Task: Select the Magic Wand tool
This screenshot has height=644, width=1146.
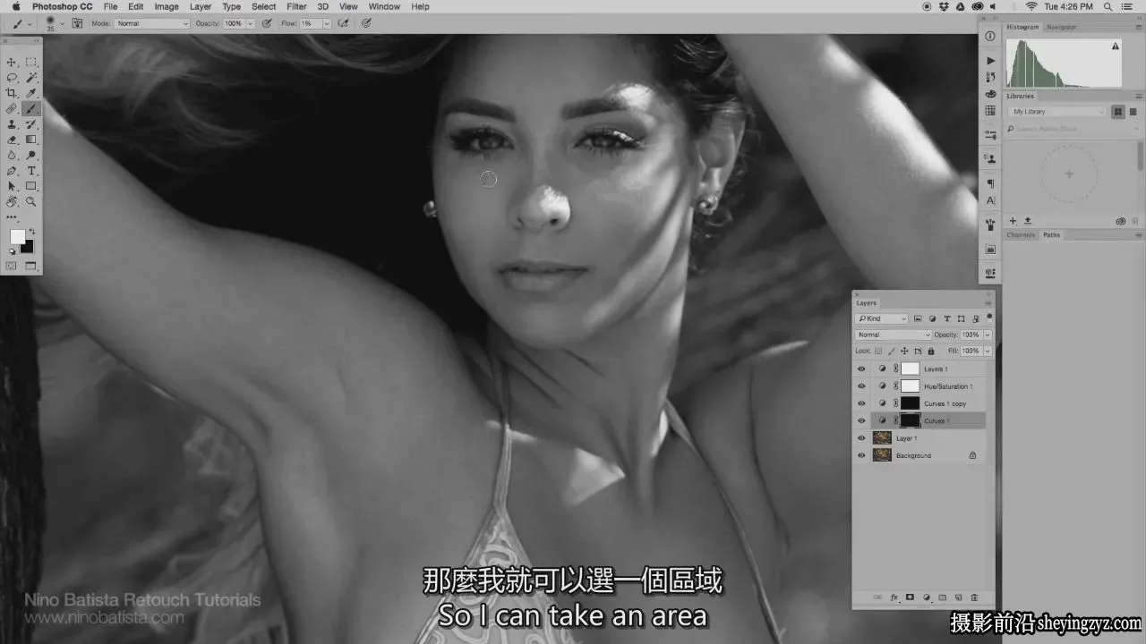Action: (31, 78)
